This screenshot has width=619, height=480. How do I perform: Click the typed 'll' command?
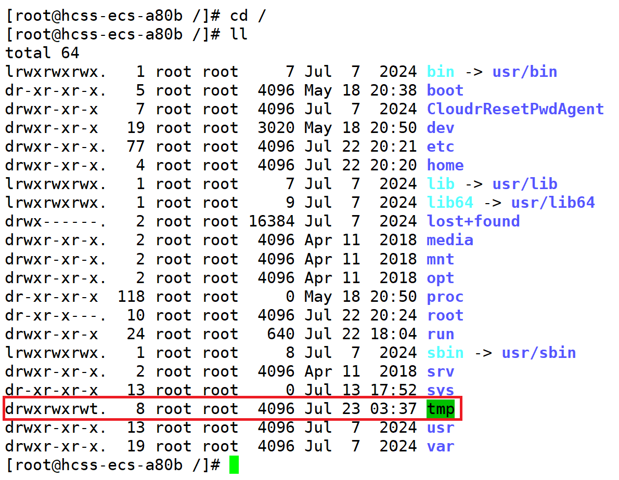click(238, 34)
